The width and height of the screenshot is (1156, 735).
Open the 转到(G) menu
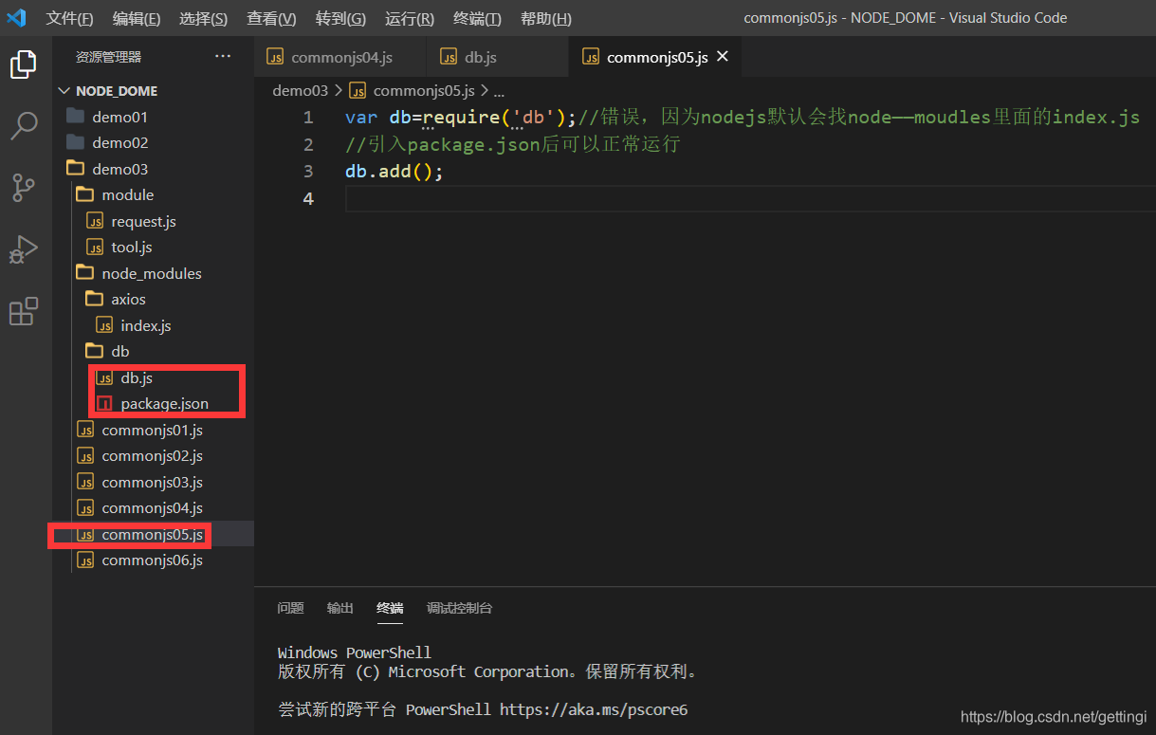(x=340, y=18)
